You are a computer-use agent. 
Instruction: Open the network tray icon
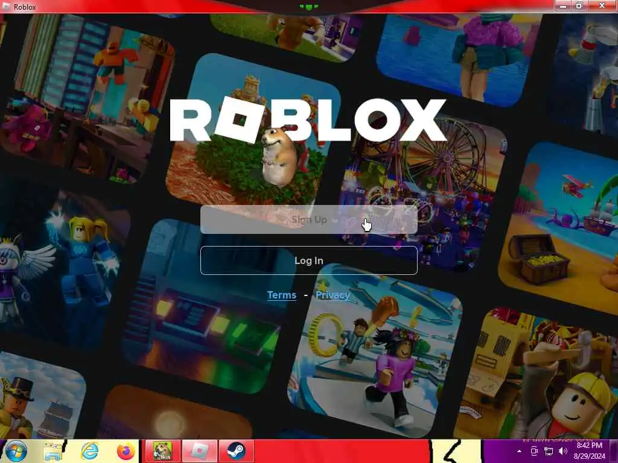[548, 451]
